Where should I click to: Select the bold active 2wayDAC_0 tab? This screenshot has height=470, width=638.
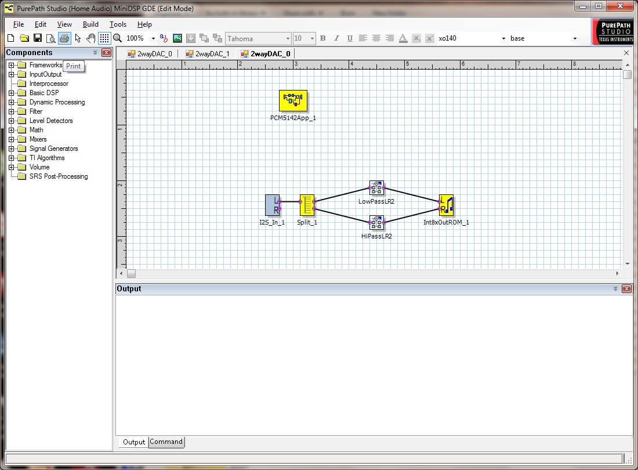[x=266, y=54]
